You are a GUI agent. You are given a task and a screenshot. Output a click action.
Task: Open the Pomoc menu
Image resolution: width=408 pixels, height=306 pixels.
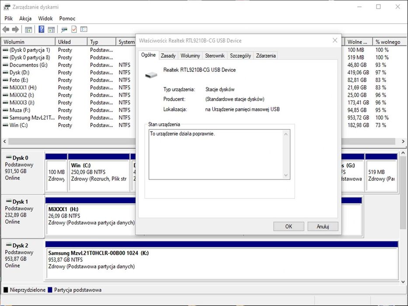click(x=67, y=18)
